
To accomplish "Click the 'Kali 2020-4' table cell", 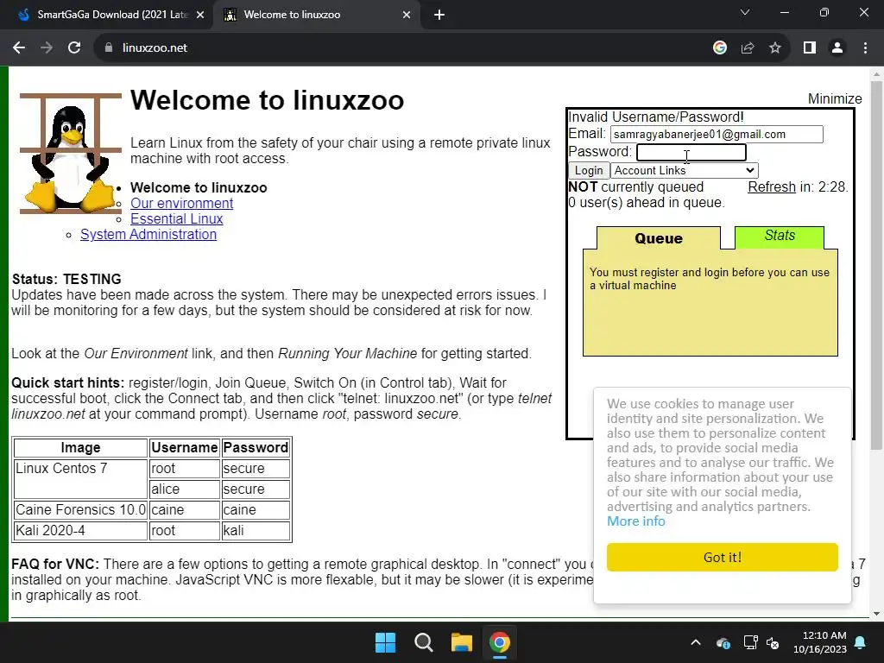I will [x=80, y=531].
